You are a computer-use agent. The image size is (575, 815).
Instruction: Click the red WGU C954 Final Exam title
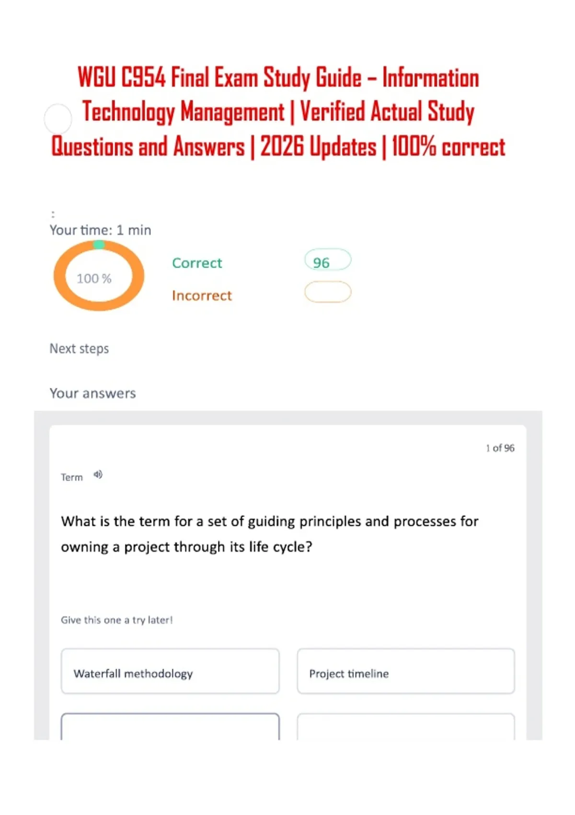click(278, 112)
